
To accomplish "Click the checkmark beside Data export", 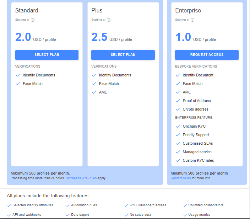I will pos(67,215).
